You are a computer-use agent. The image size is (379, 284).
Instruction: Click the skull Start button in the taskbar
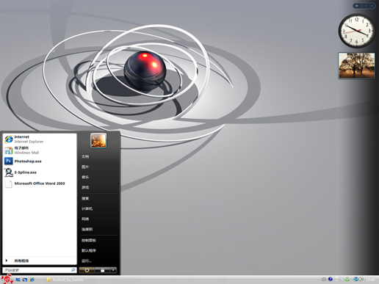[x=7, y=279]
